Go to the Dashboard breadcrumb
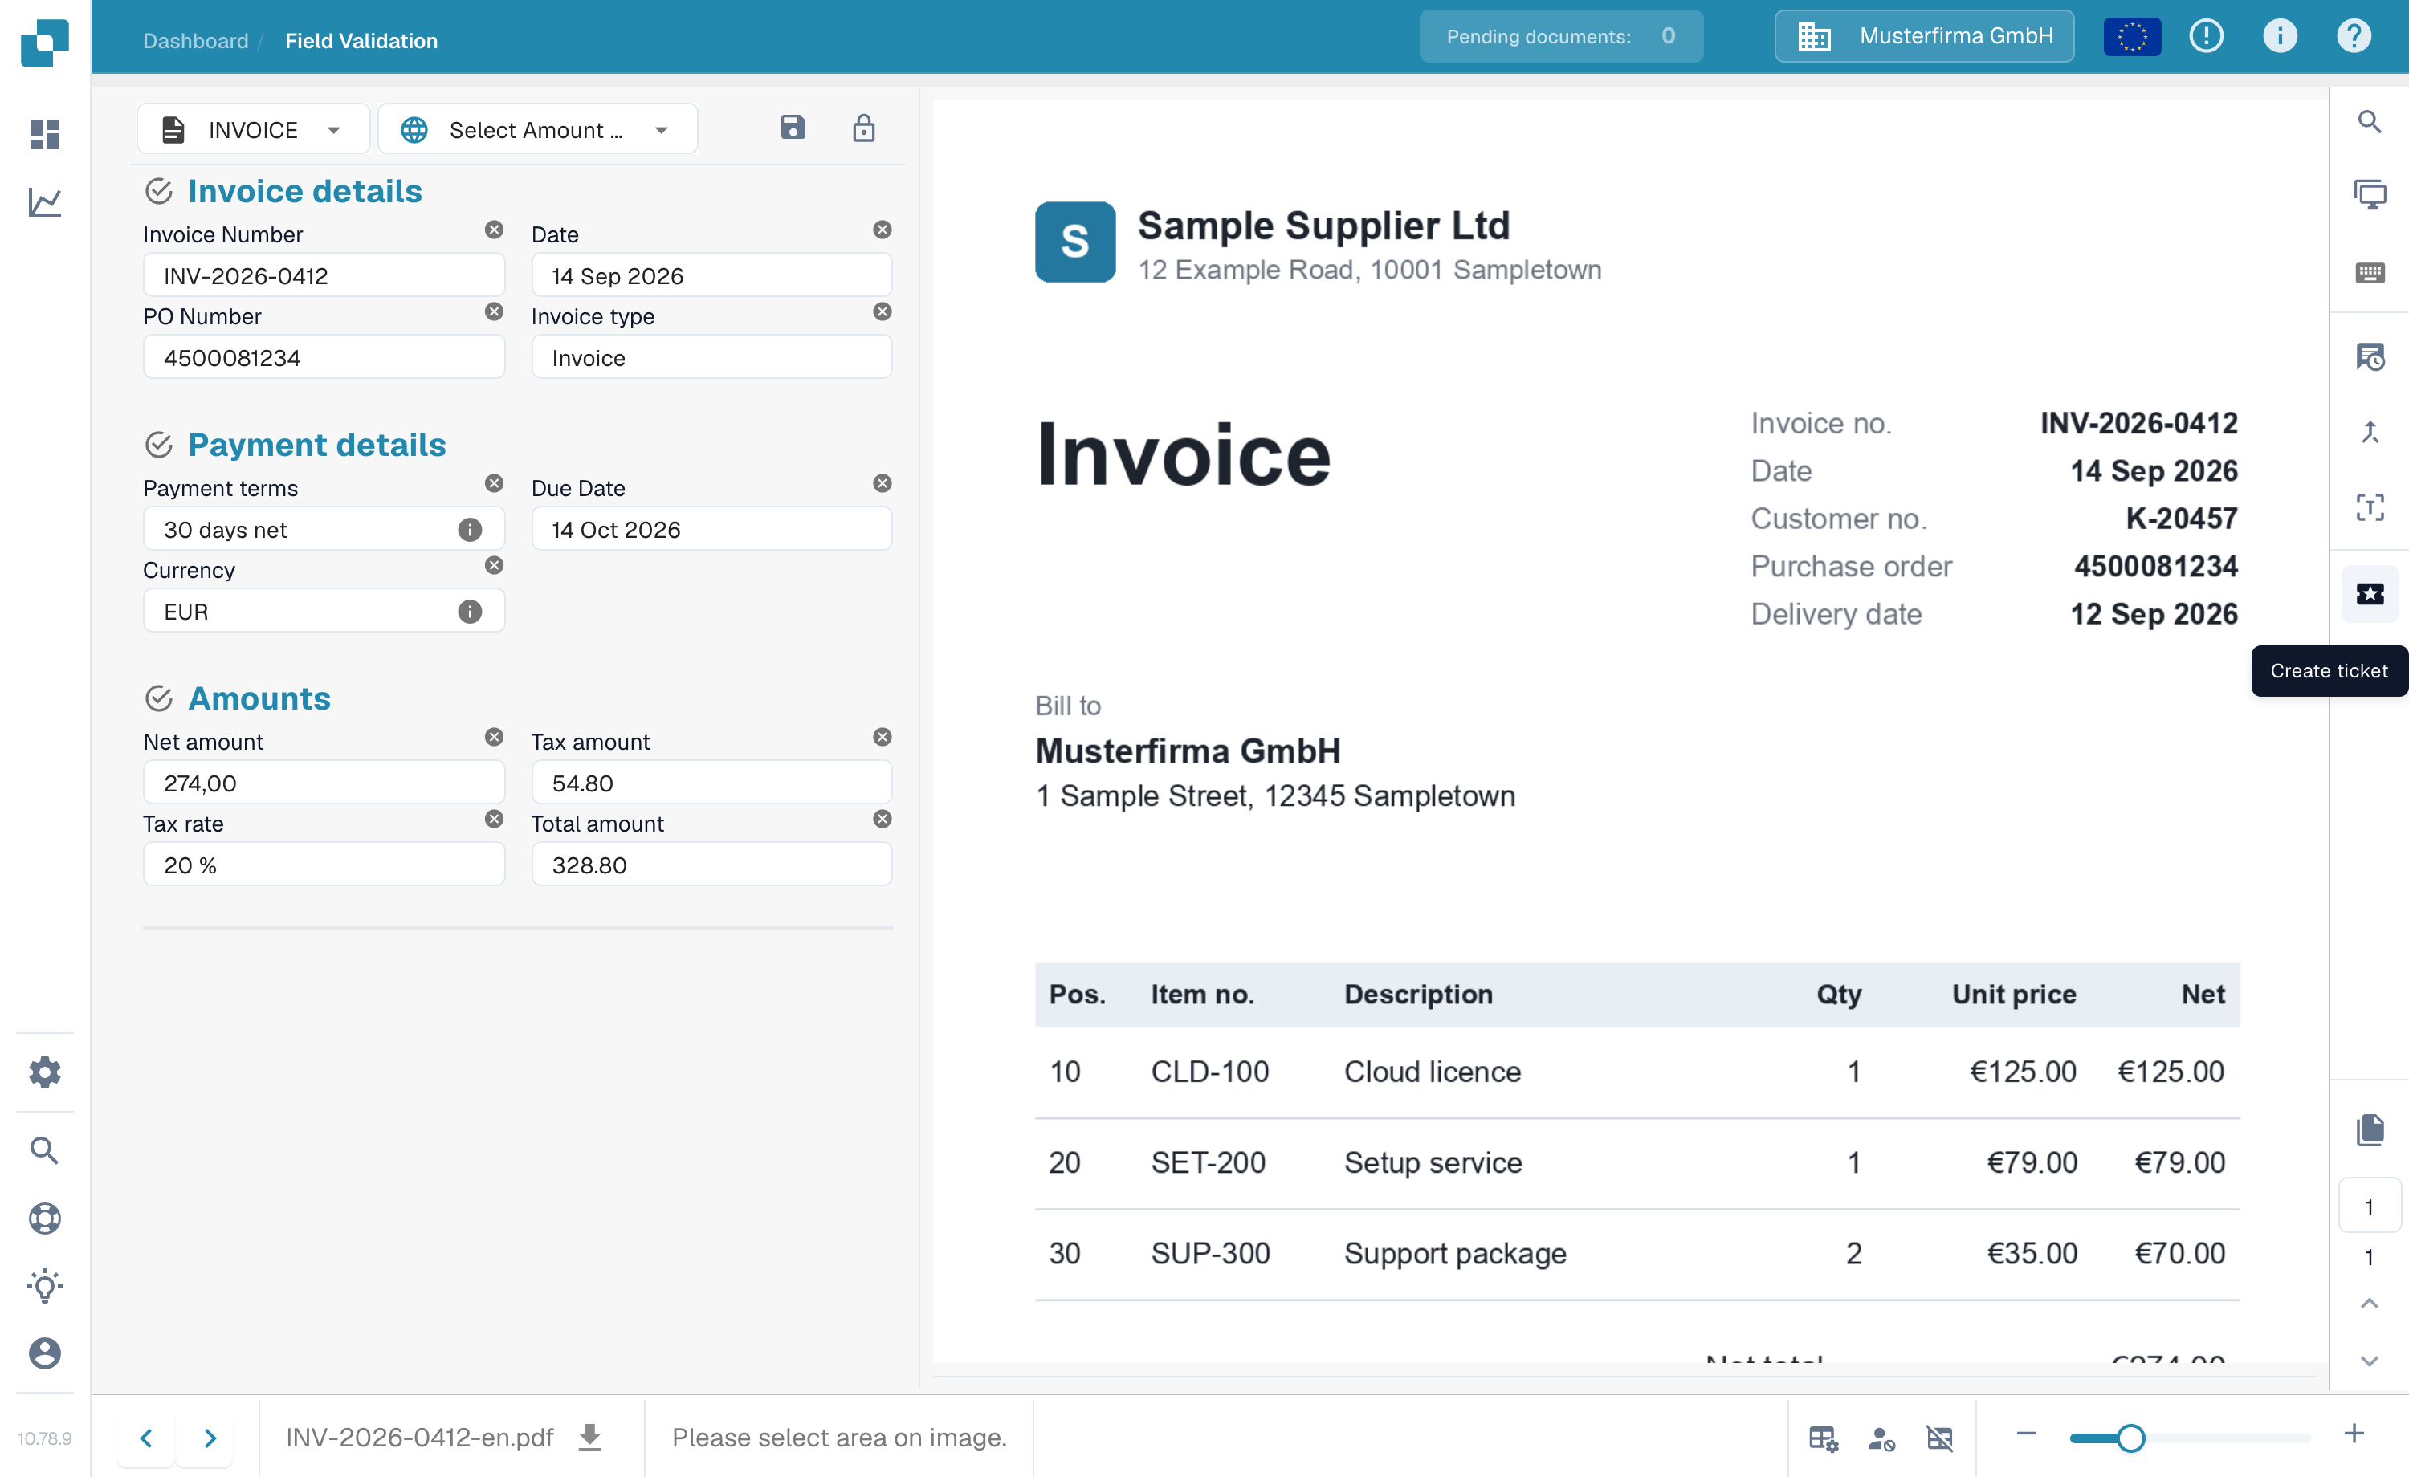The width and height of the screenshot is (2409, 1477). pyautogui.click(x=196, y=40)
